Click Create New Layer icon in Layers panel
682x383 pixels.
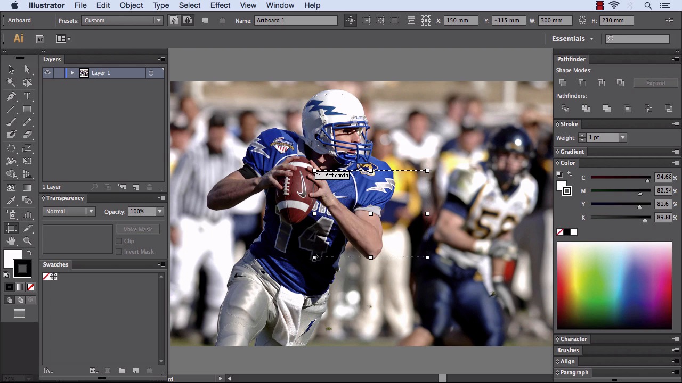136,187
